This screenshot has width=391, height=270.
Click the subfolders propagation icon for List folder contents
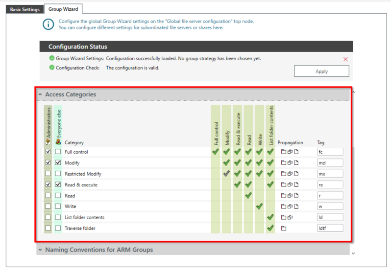pos(290,217)
